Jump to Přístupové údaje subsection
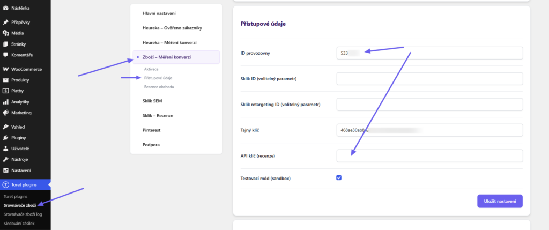 (x=158, y=78)
